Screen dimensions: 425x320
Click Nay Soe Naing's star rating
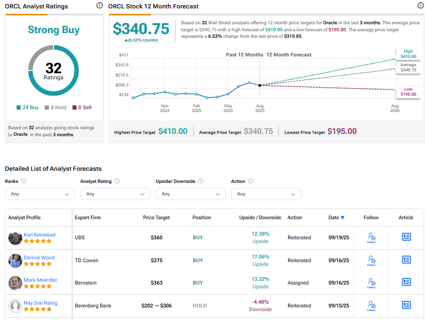coord(37,309)
